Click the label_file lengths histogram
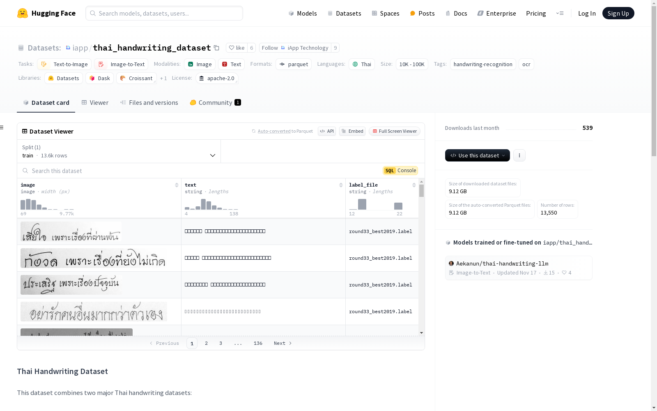The image size is (657, 411). 376,204
